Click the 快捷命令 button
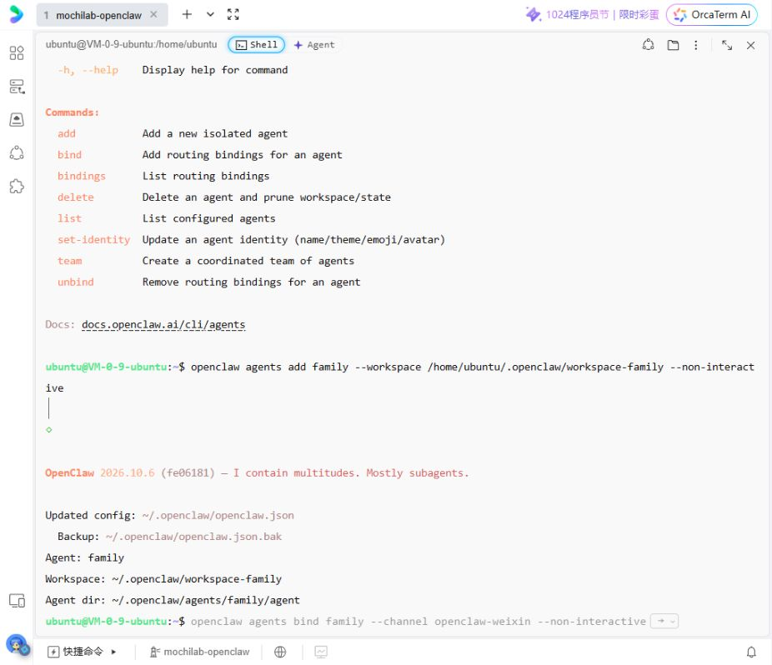This screenshot has height=665, width=772. tap(76, 652)
